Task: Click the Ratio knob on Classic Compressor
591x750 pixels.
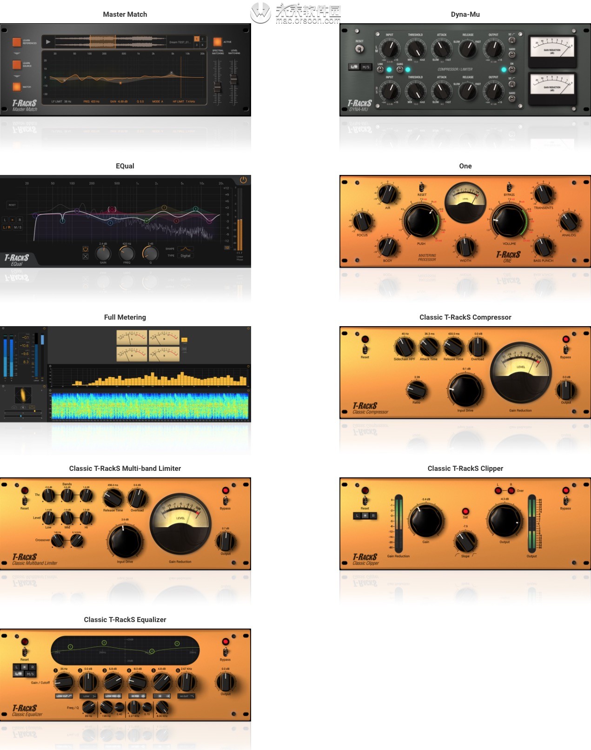Action: tap(416, 390)
